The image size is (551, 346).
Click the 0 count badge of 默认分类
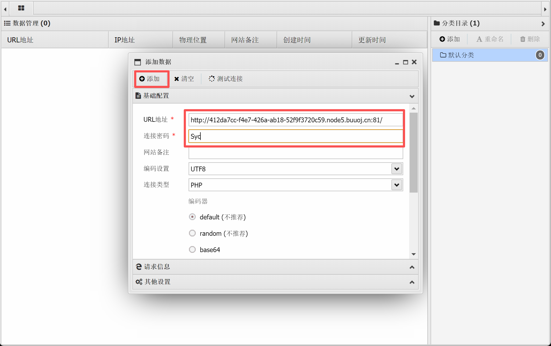[x=540, y=55]
